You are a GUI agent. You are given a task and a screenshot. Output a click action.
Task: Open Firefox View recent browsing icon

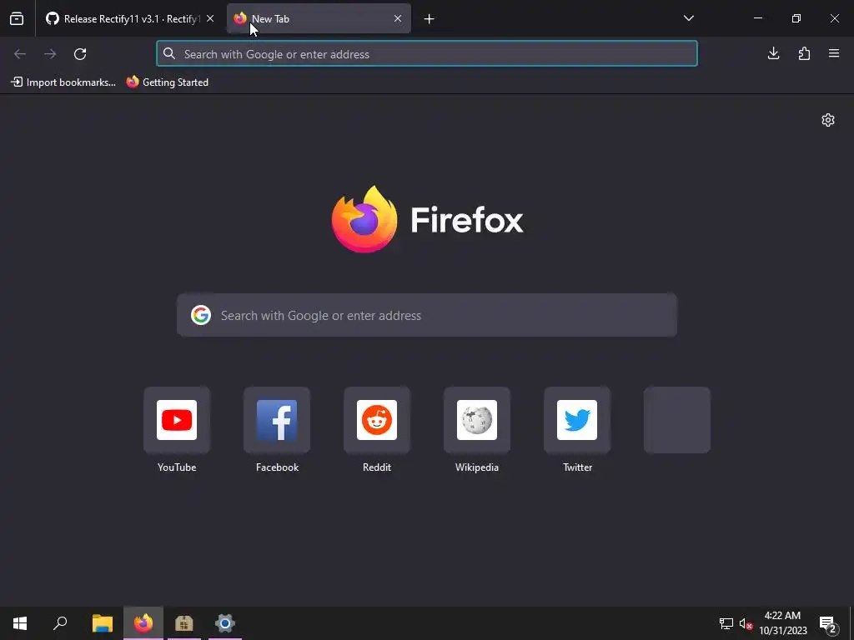tap(17, 18)
